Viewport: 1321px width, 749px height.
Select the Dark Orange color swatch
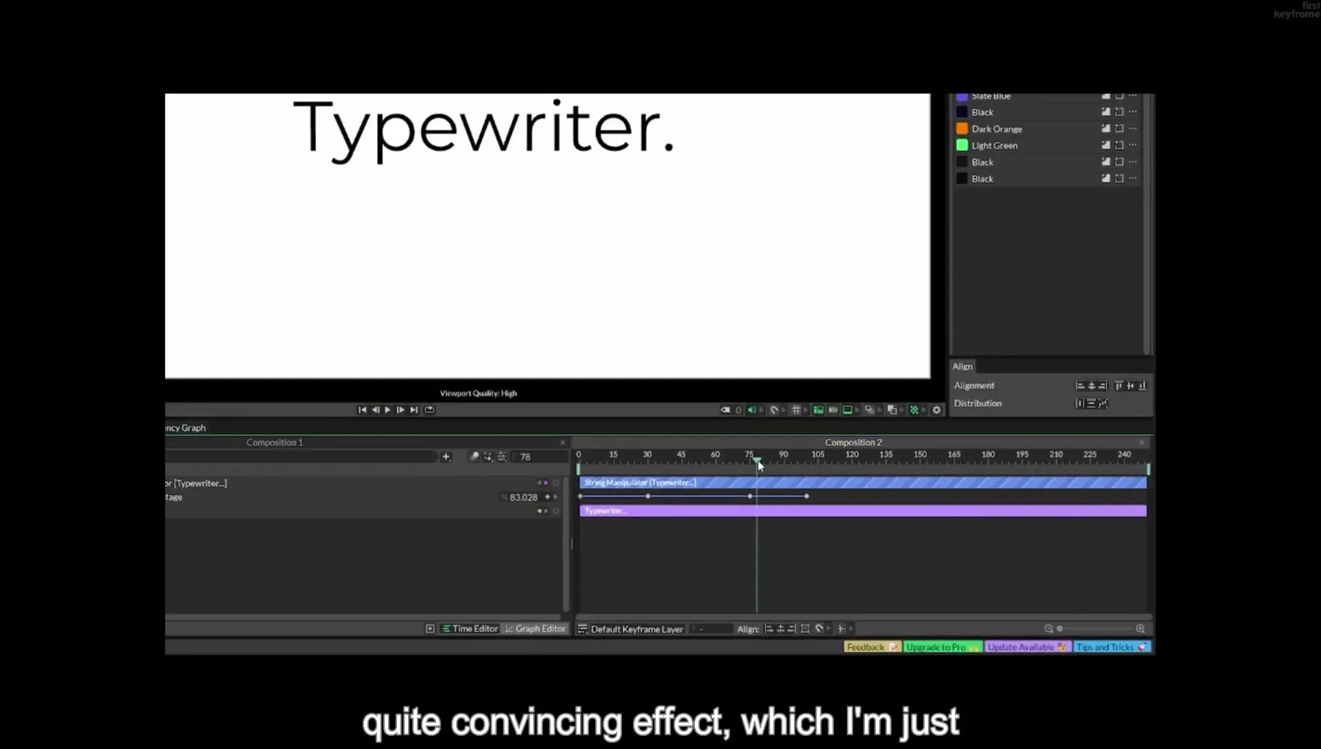962,129
